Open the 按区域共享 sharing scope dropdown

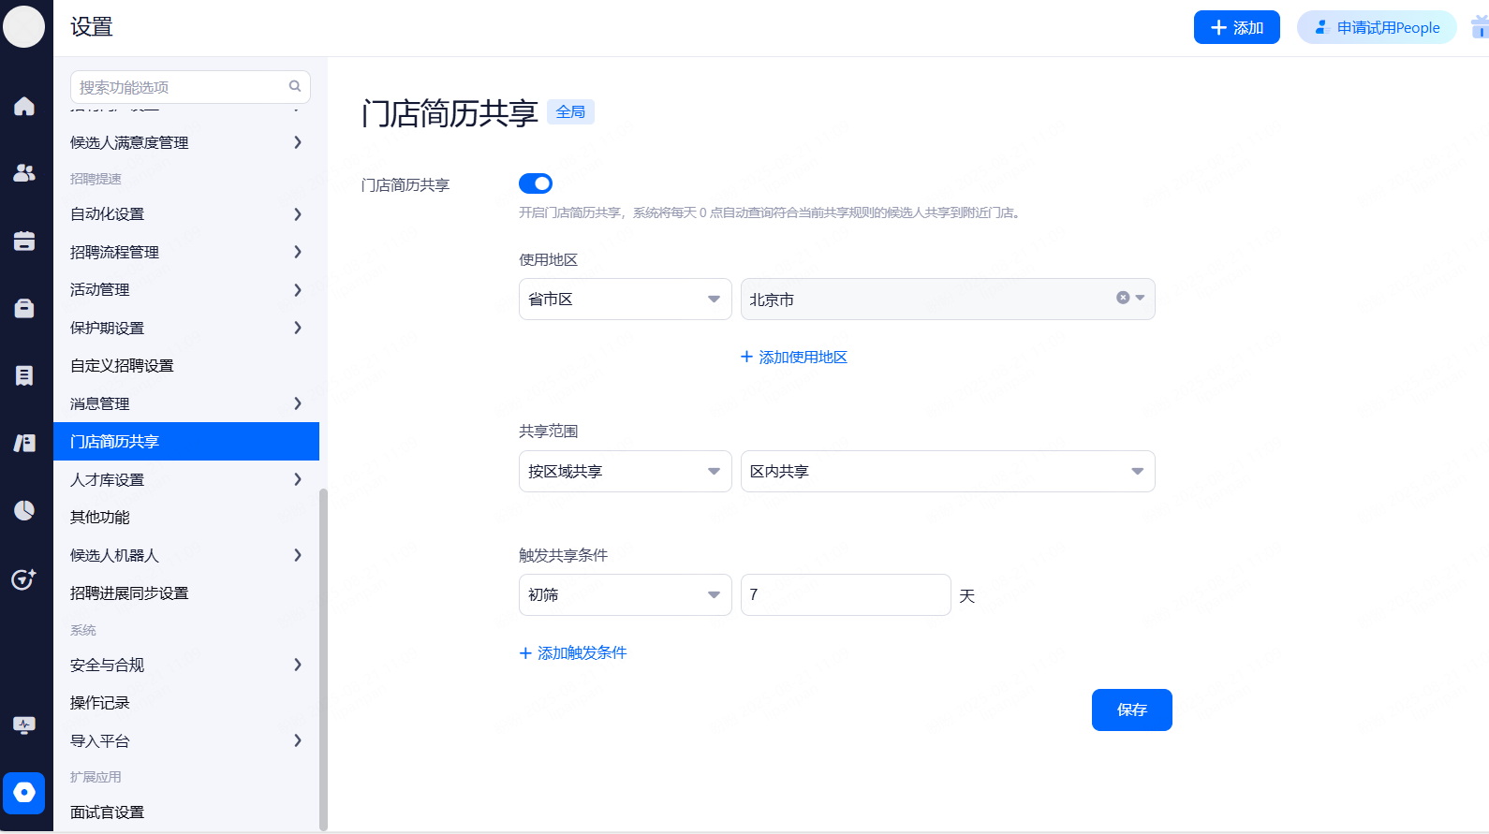[625, 472]
